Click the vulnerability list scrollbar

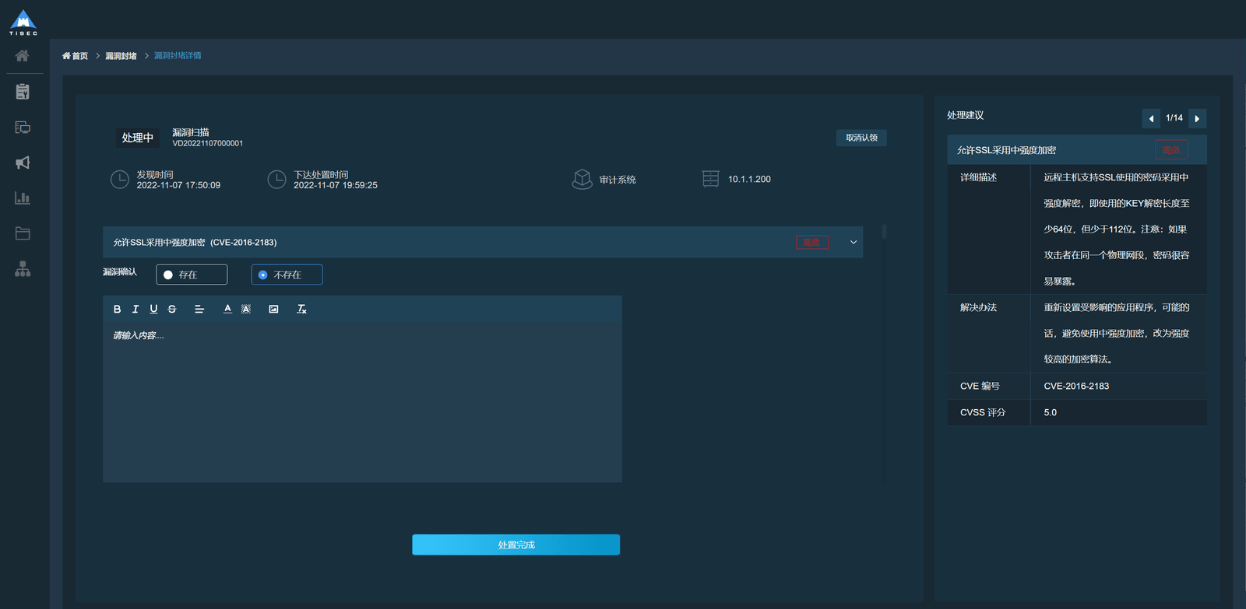[x=884, y=232]
